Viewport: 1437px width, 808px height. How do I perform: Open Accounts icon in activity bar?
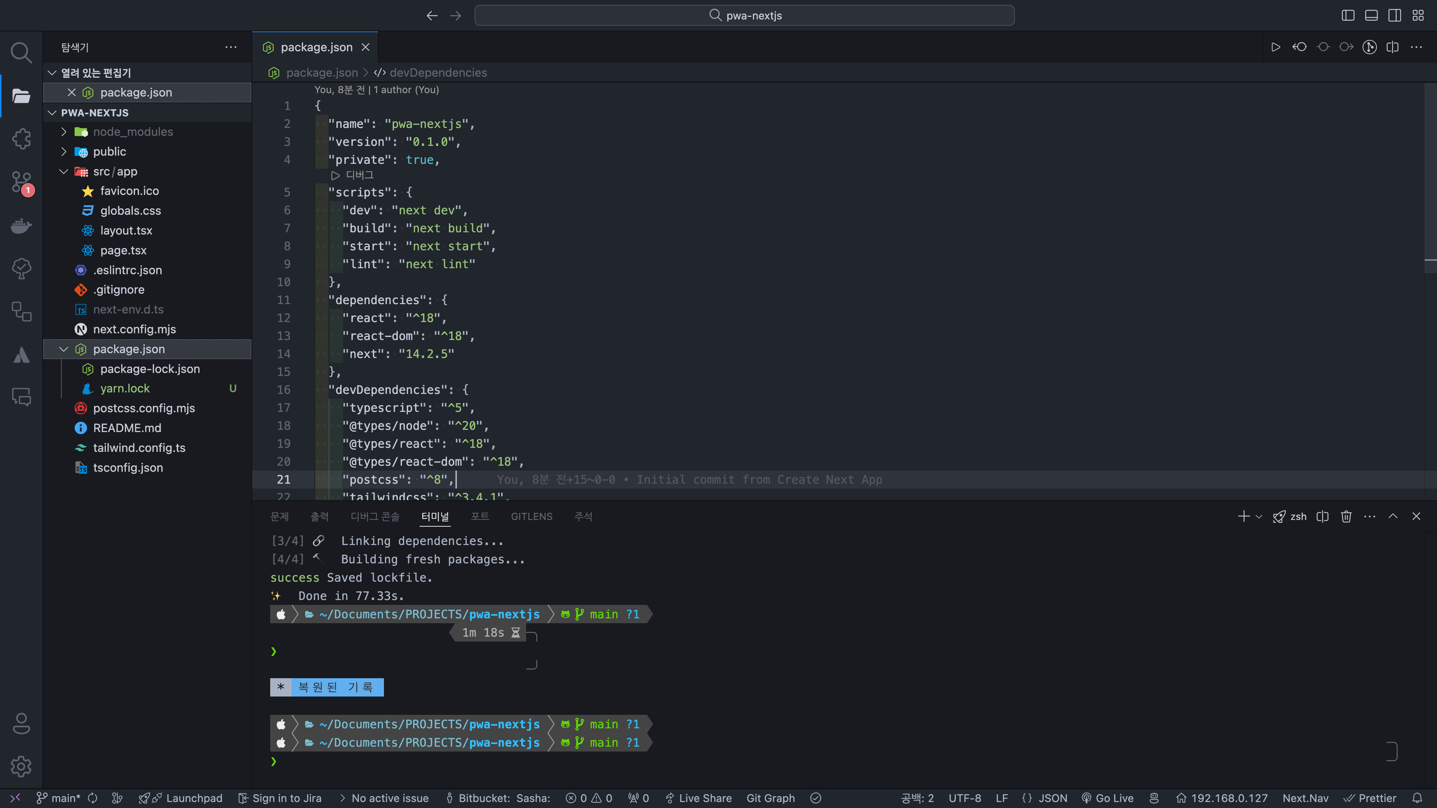click(x=21, y=724)
